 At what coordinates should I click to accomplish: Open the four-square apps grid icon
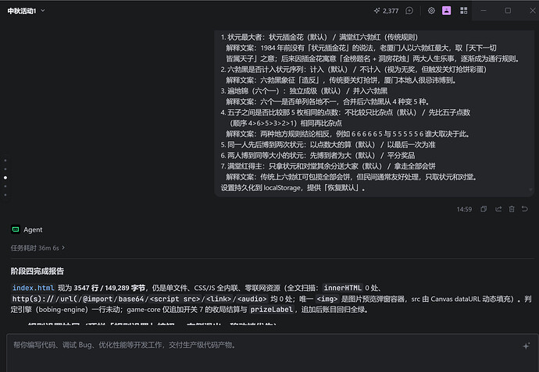(x=464, y=11)
